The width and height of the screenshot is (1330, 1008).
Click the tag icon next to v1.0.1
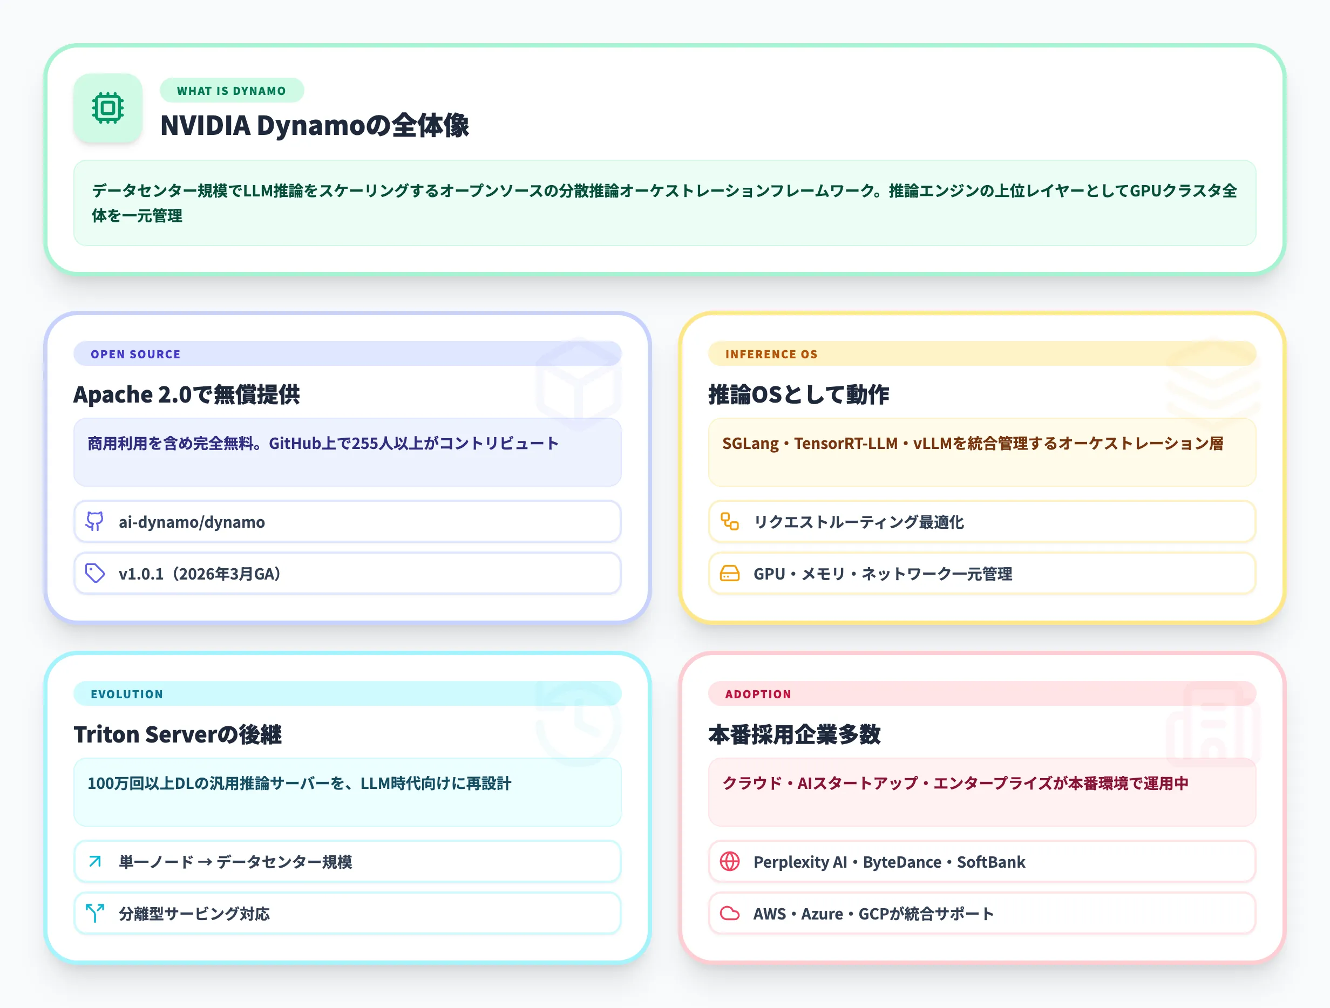click(94, 573)
